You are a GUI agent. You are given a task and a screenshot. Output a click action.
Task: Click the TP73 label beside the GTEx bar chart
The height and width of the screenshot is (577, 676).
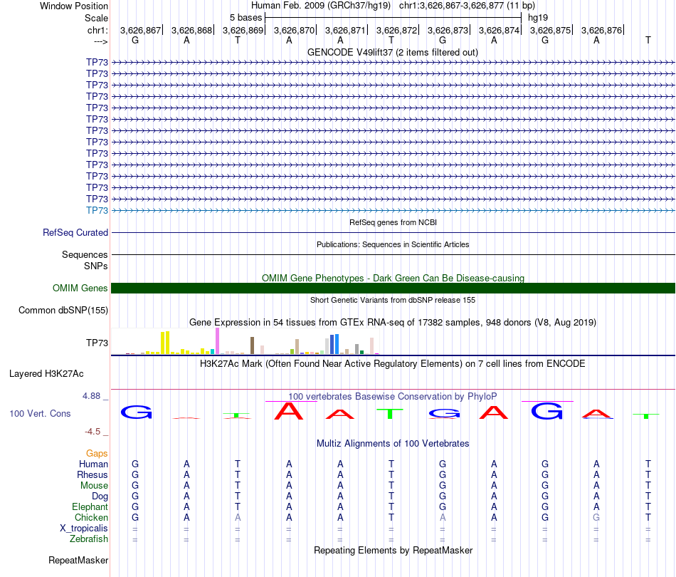click(x=97, y=343)
